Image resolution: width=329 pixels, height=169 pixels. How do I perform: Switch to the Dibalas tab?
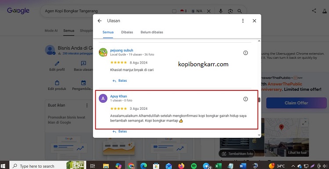(x=127, y=32)
